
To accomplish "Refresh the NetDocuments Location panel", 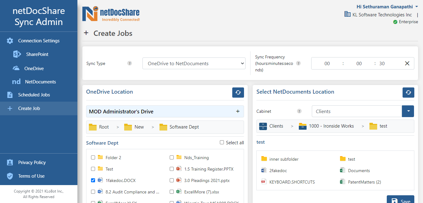I will point(408,92).
